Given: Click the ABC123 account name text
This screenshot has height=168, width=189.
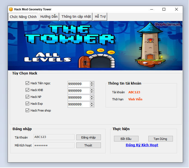Looking at the screenshot, I should tap(134, 92).
